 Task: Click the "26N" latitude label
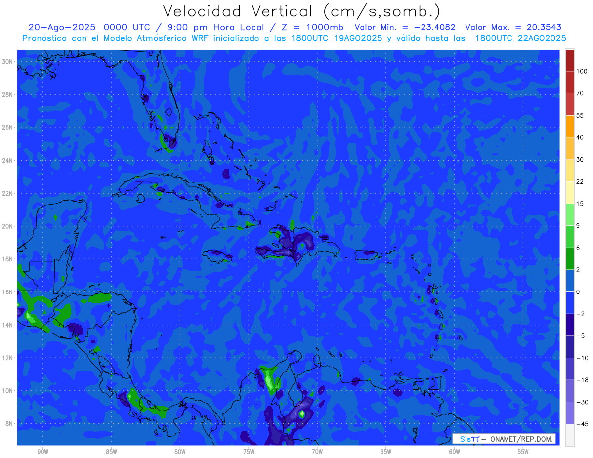point(8,127)
